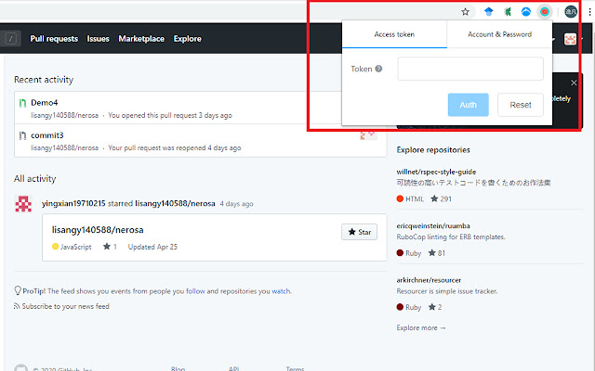
Task: Click the HTML language label
Action: click(415, 198)
